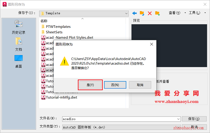The width and height of the screenshot is (210, 133).
Task: Go up one folder level icon
Action: point(142,13)
